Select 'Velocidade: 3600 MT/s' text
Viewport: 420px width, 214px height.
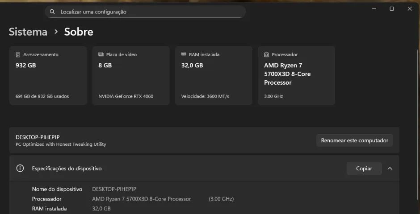pyautogui.click(x=205, y=96)
